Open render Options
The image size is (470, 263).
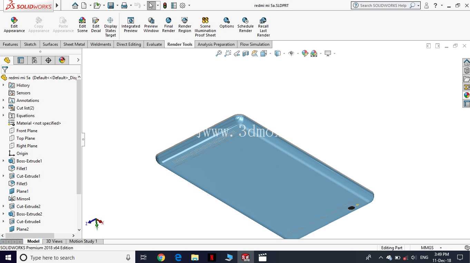click(x=227, y=23)
